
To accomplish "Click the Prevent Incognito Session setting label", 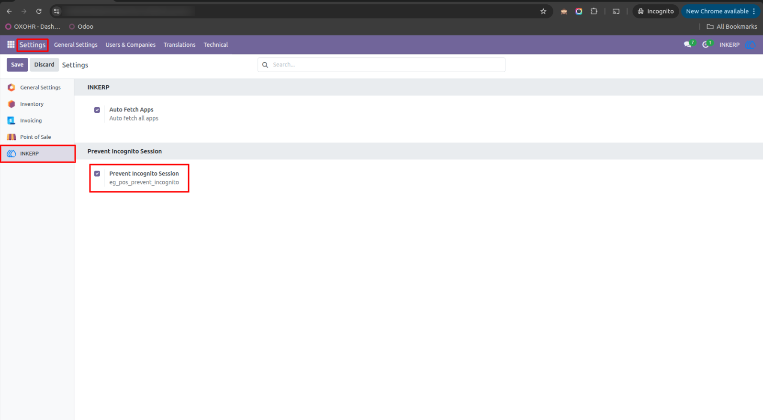I will coord(144,174).
